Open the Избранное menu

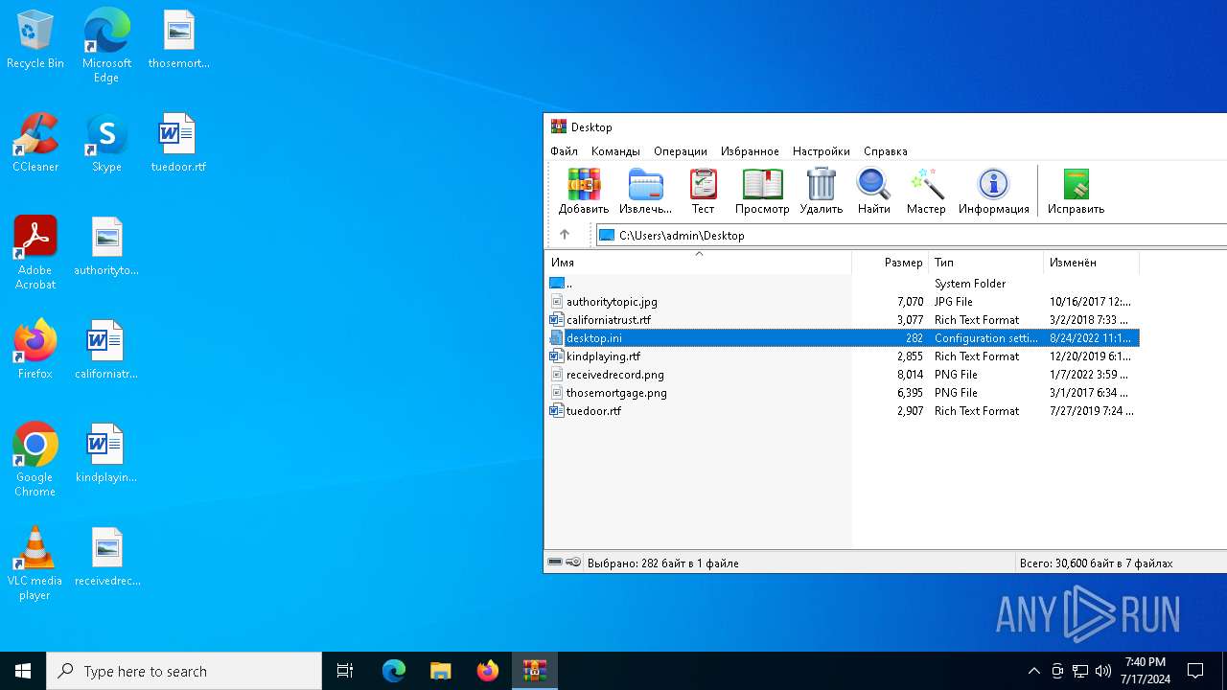(x=750, y=151)
